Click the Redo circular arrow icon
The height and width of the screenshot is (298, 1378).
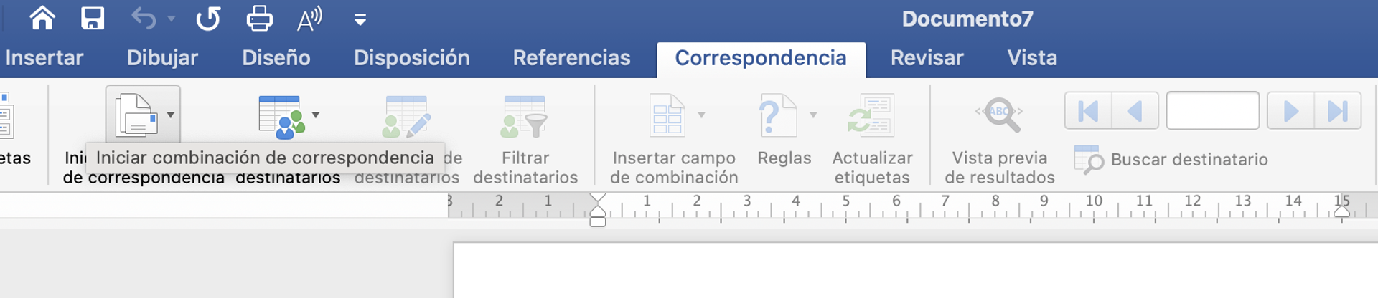click(x=208, y=18)
